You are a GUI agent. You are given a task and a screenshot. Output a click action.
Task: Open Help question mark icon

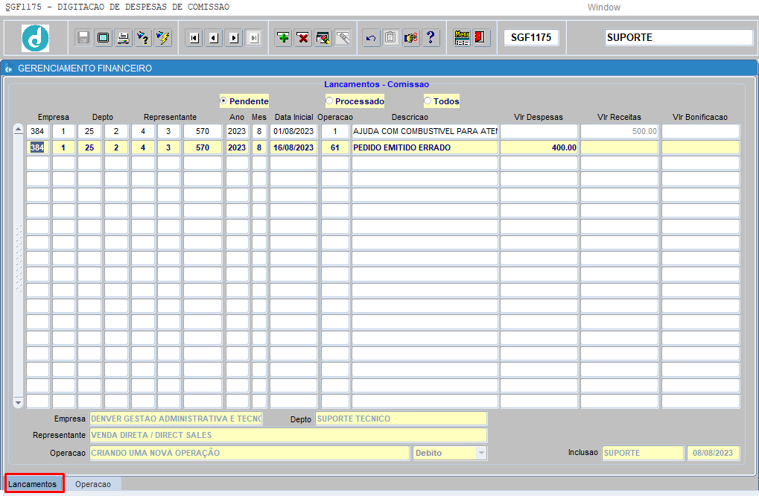click(x=431, y=38)
